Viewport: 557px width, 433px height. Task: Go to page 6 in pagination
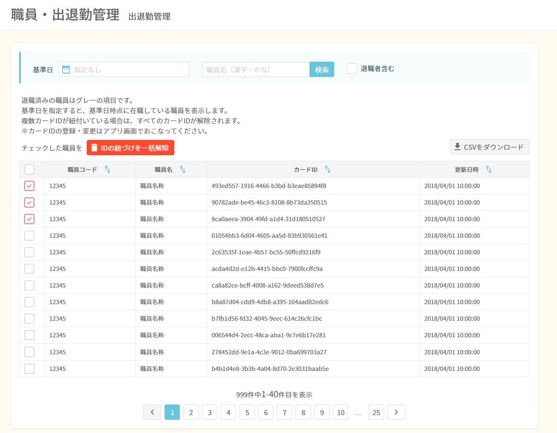pos(266,412)
